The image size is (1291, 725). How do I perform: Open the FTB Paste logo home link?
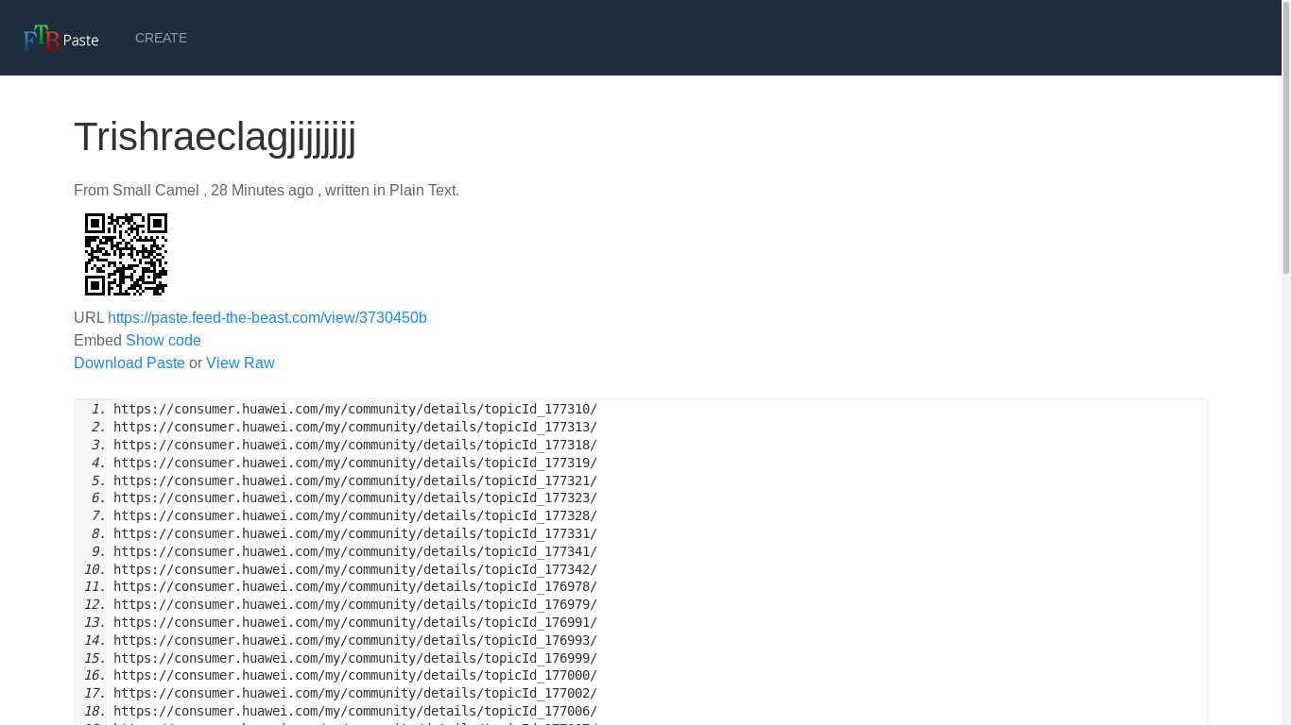[61, 38]
